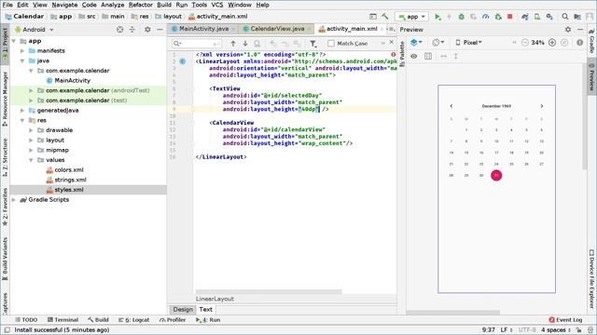Open the Event Log
Viewport: 597px width, 335px height.
click(565, 320)
